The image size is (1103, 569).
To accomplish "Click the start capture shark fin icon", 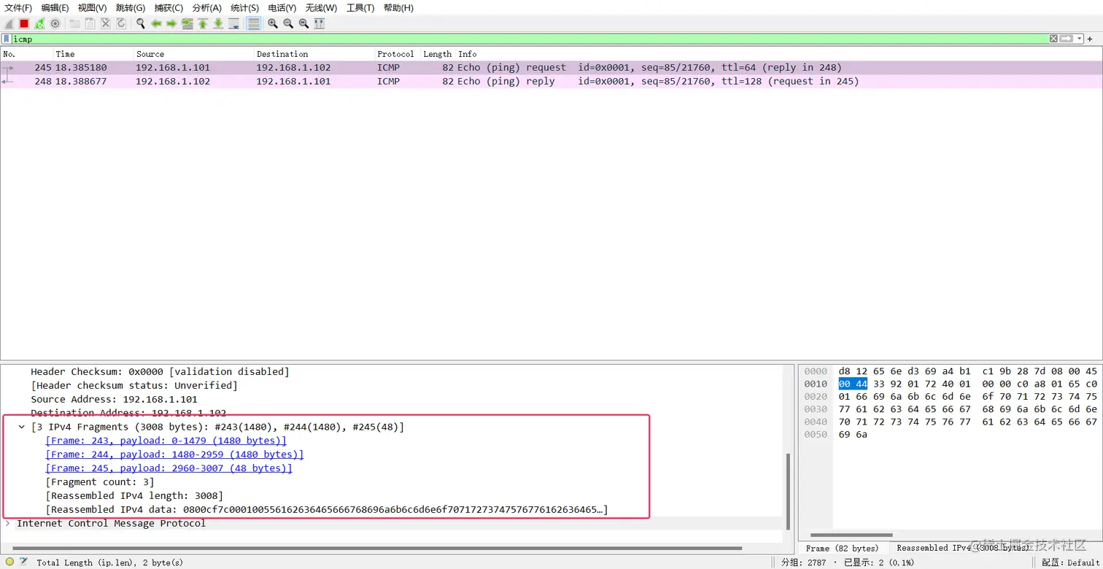I will click(9, 23).
